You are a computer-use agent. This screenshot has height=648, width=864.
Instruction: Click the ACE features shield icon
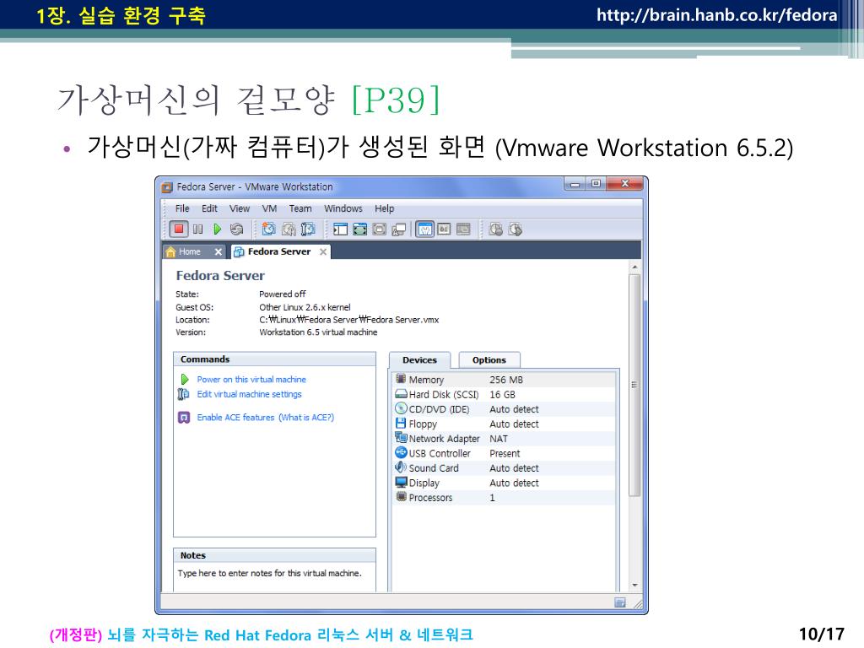(183, 417)
